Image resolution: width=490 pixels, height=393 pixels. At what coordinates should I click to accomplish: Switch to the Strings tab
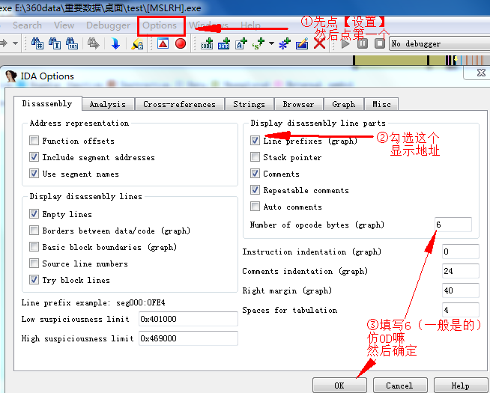tap(249, 104)
